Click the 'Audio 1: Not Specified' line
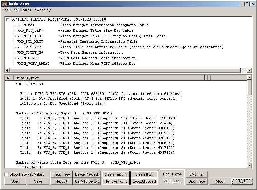Image resolution: width=257 pixels, height=190 pixels. pyautogui.click(x=100, y=99)
